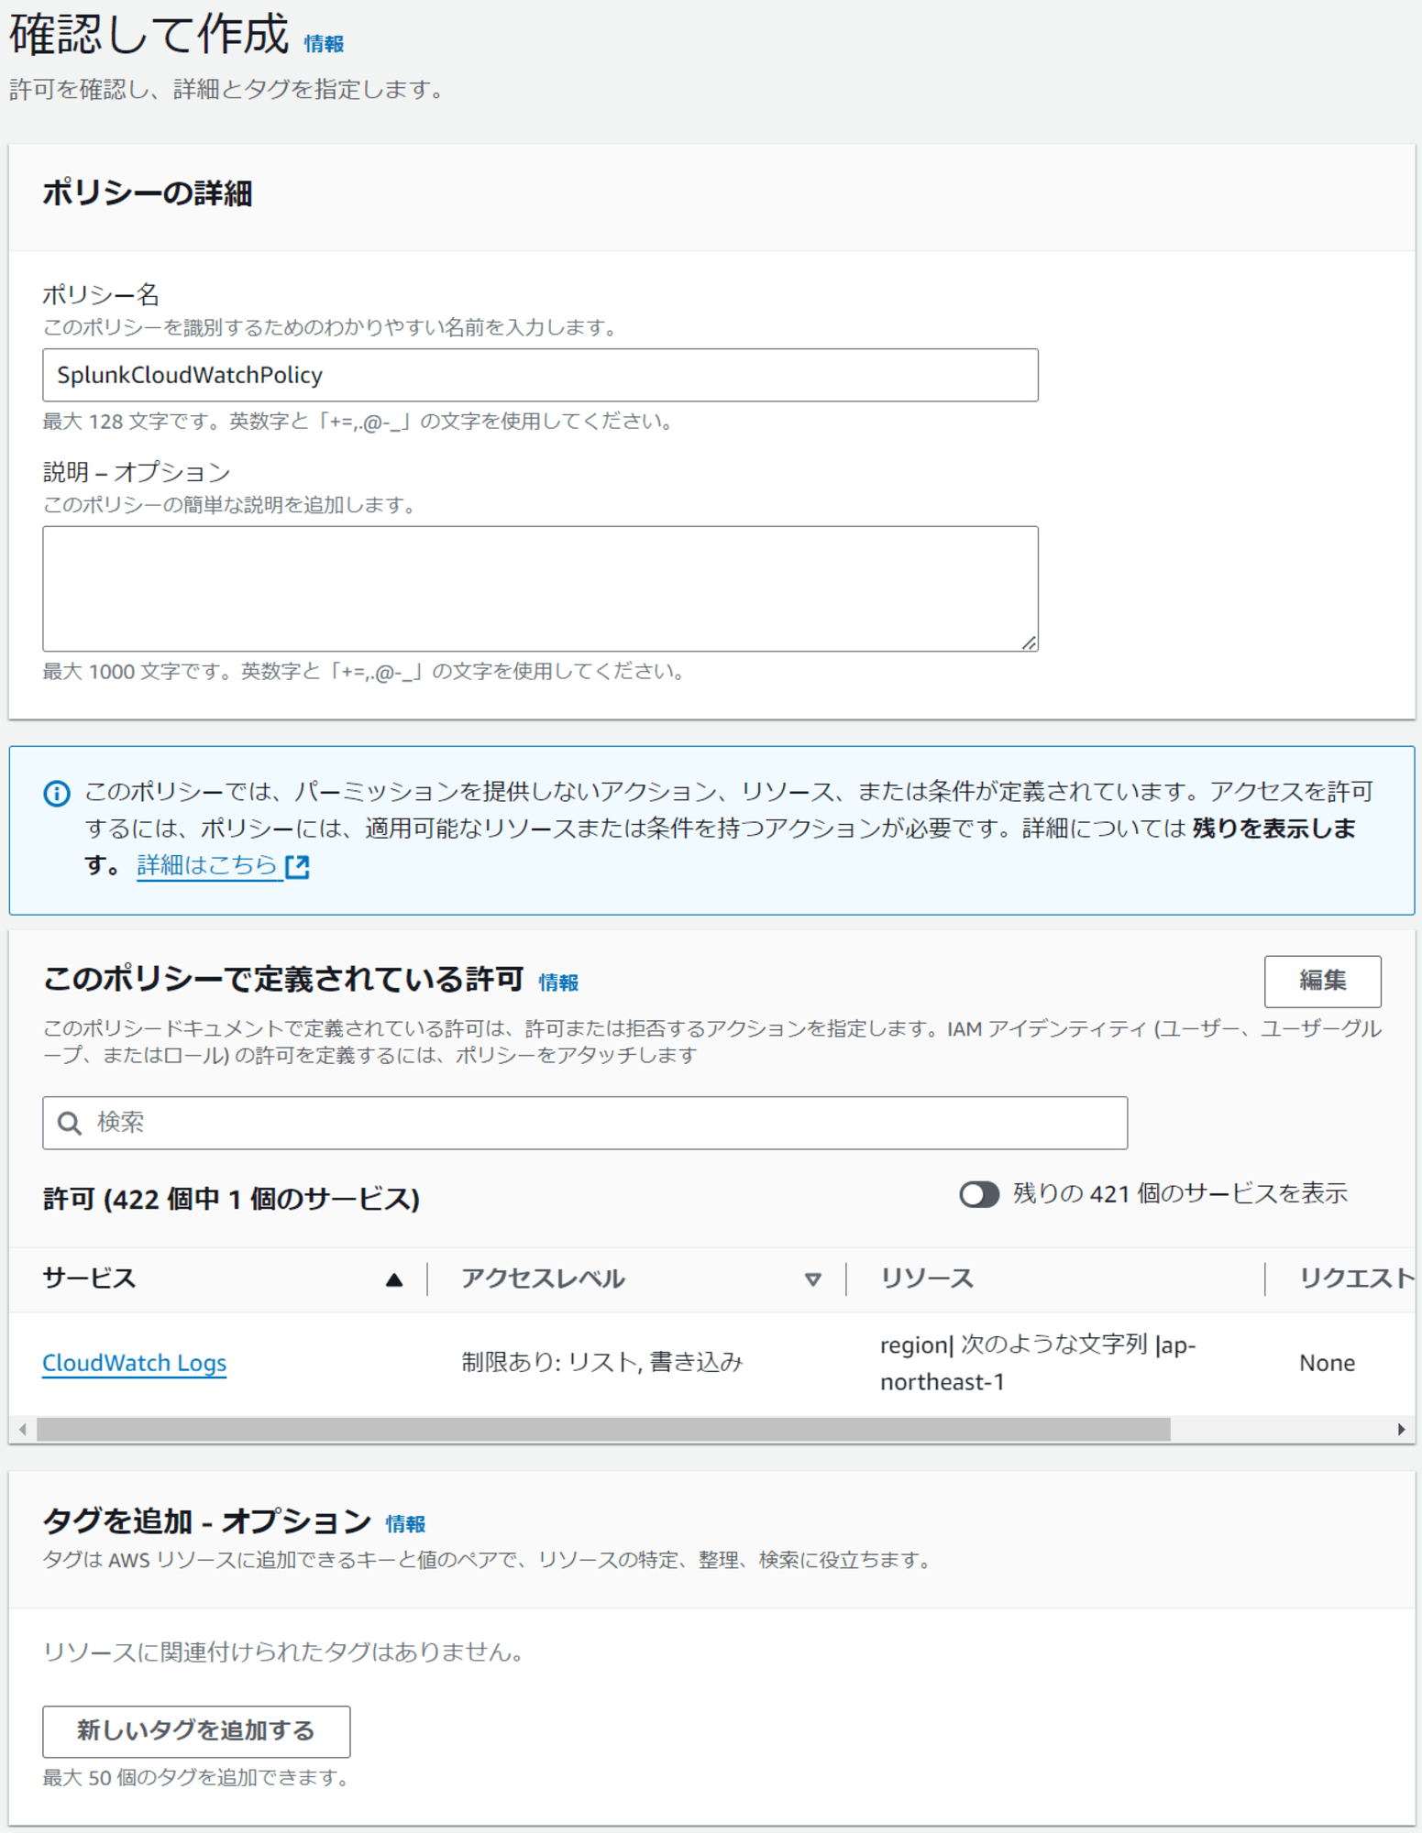Image resolution: width=1422 pixels, height=1833 pixels.
Task: Click the scrollbar left arrow
Action: point(23,1429)
